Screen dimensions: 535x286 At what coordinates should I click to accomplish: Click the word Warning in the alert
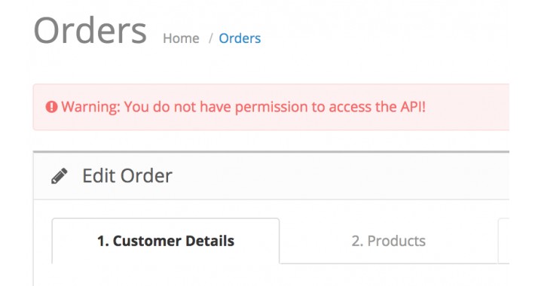point(90,107)
